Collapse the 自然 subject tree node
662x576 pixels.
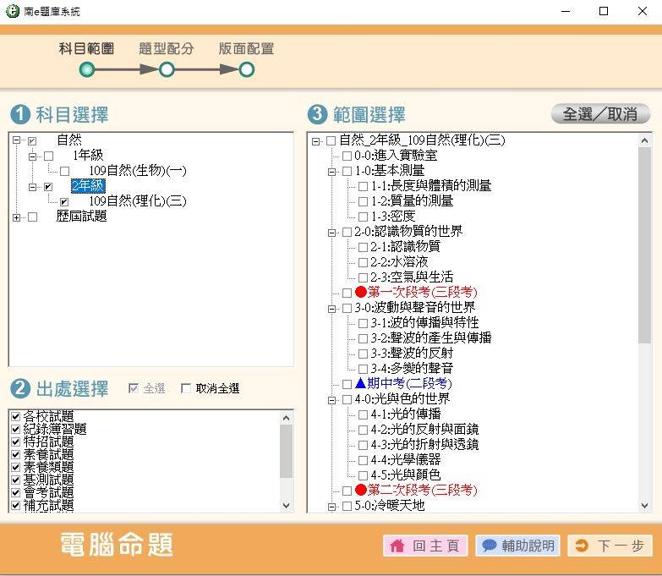click(x=16, y=140)
